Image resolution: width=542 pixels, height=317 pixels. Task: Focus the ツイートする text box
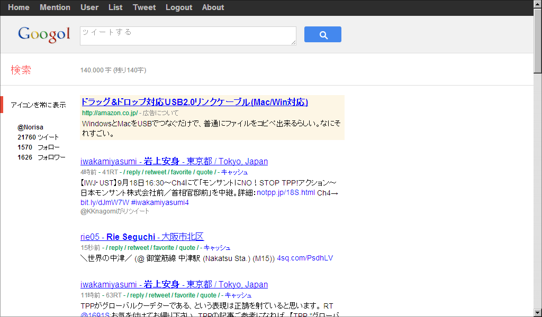pos(188,36)
